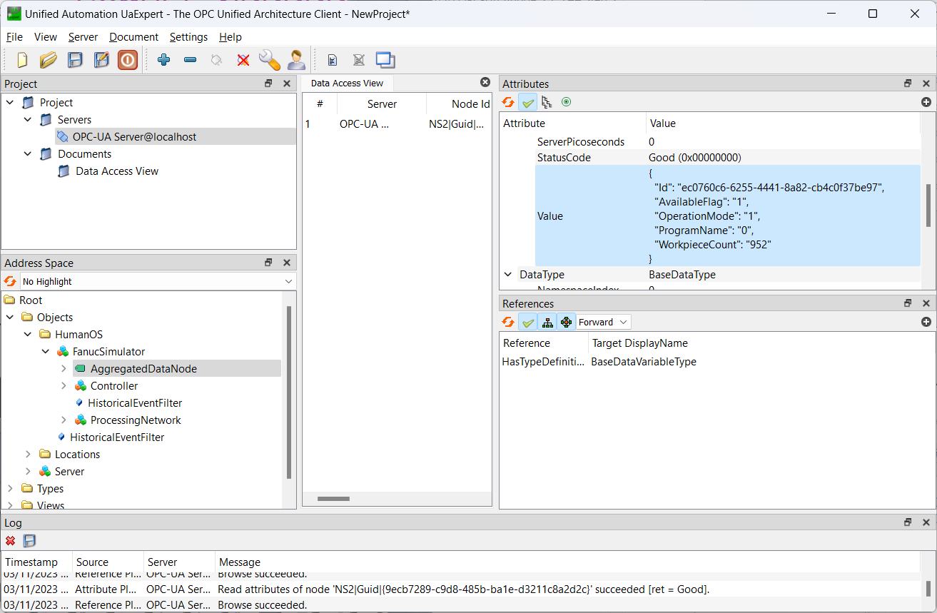Select the Data Access View tab
This screenshot has width=937, height=613.
coord(347,83)
